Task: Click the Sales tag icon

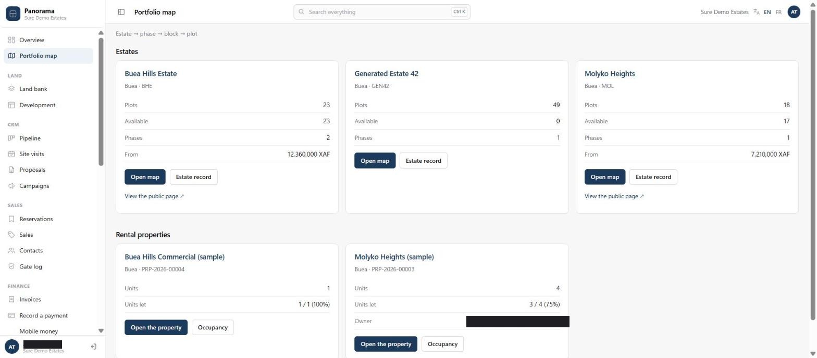Action: coord(11,235)
